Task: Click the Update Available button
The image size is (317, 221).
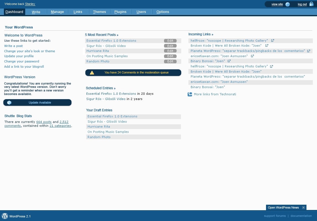Action: point(37,102)
